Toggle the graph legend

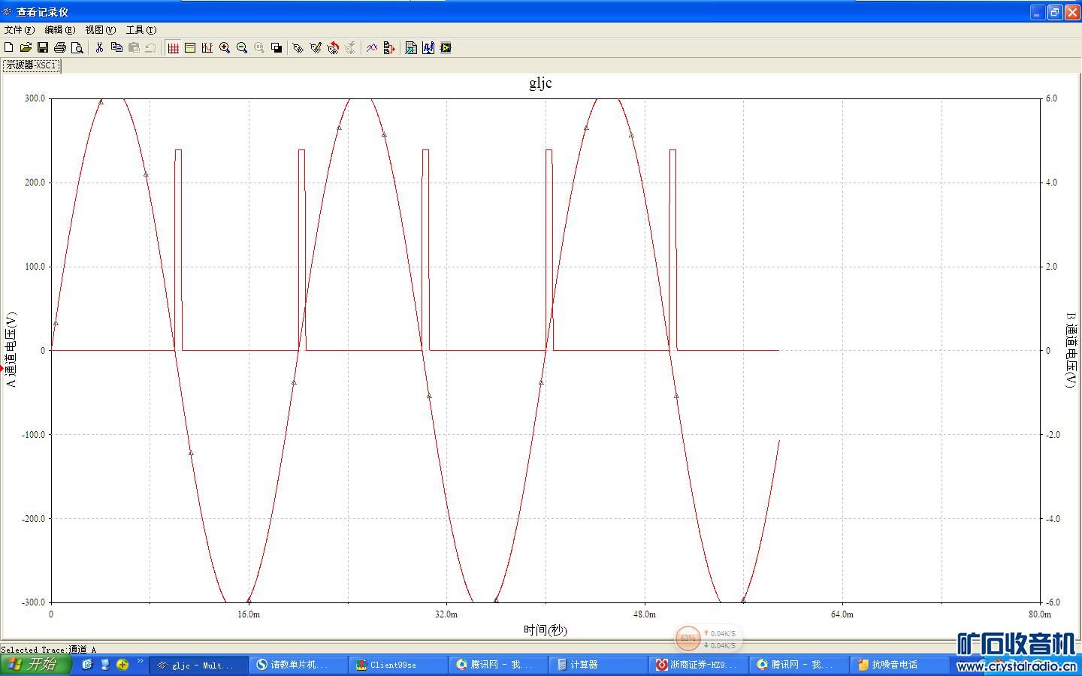pos(190,47)
